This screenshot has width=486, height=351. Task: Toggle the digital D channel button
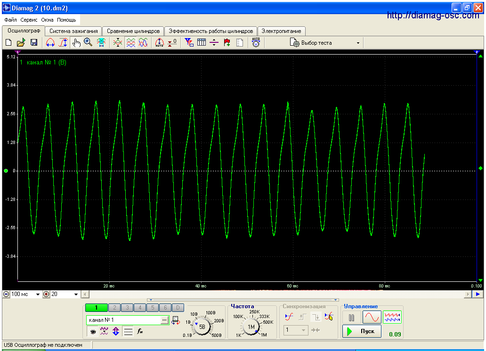(x=178, y=308)
